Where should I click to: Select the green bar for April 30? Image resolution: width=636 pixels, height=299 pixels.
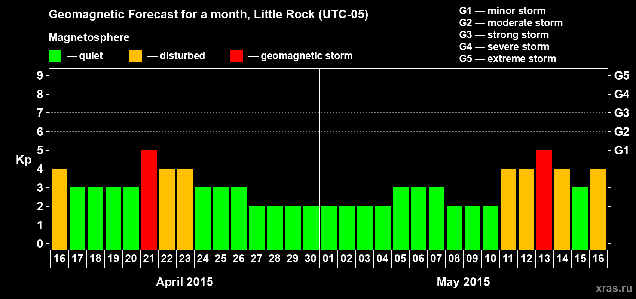311,228
